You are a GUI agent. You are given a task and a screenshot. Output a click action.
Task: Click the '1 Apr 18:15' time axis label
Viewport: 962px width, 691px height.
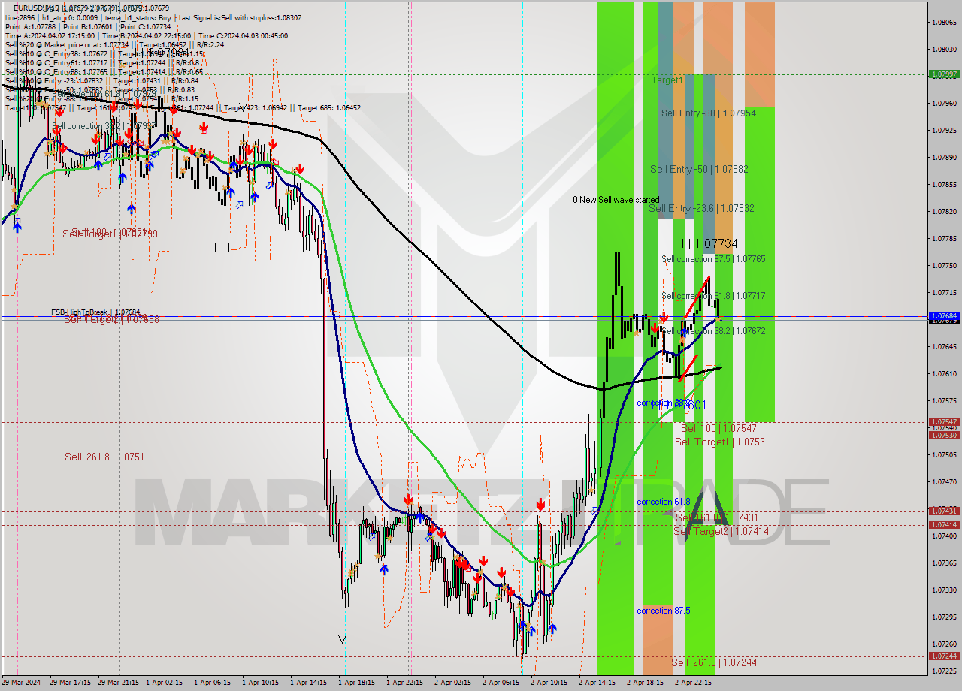[x=358, y=683]
